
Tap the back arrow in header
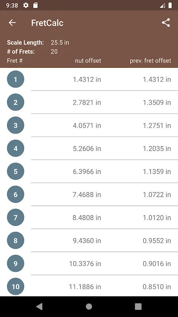12,23
